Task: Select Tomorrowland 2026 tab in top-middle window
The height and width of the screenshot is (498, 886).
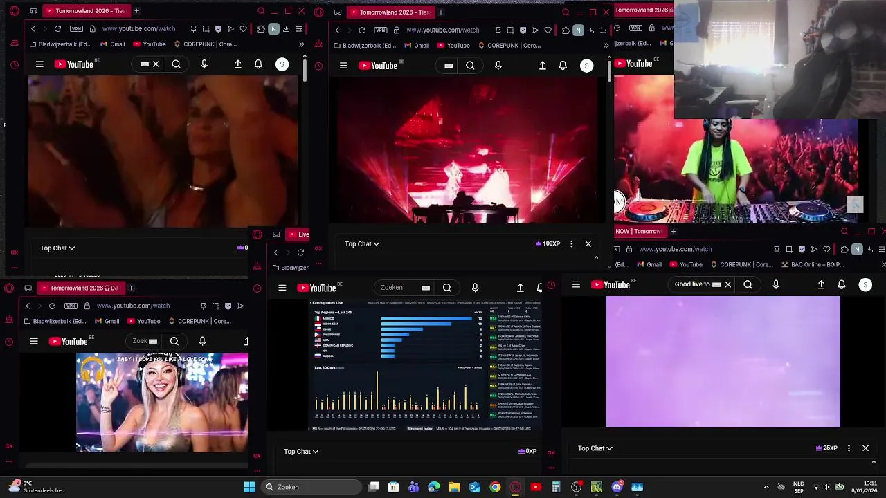Action: pos(390,12)
